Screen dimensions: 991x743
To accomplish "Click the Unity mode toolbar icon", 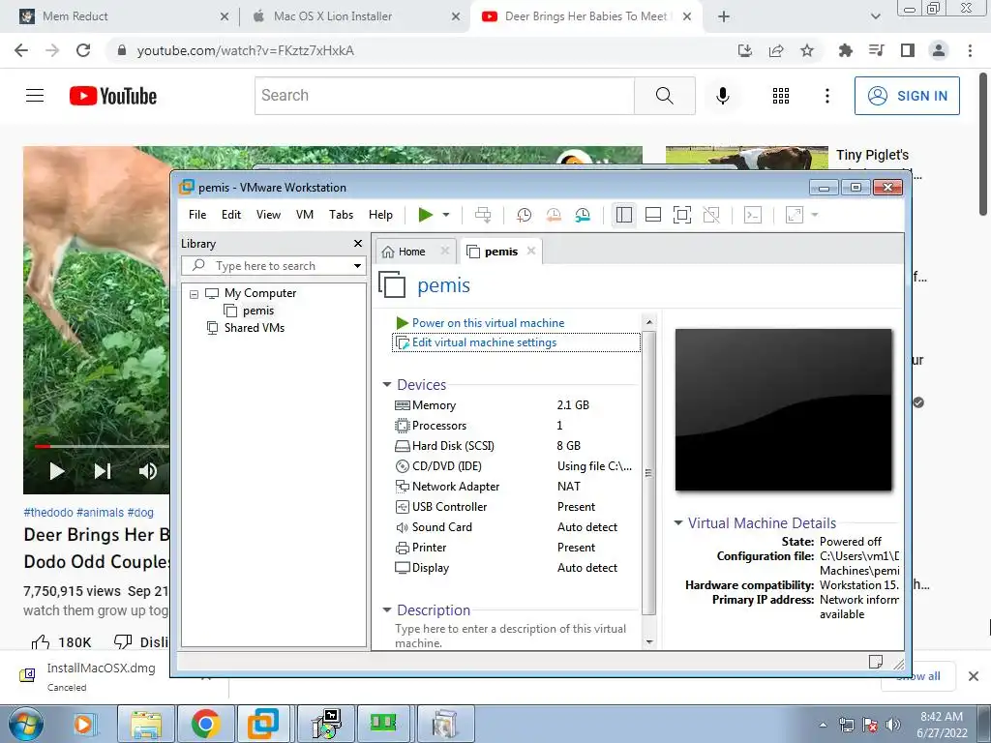I will [711, 215].
